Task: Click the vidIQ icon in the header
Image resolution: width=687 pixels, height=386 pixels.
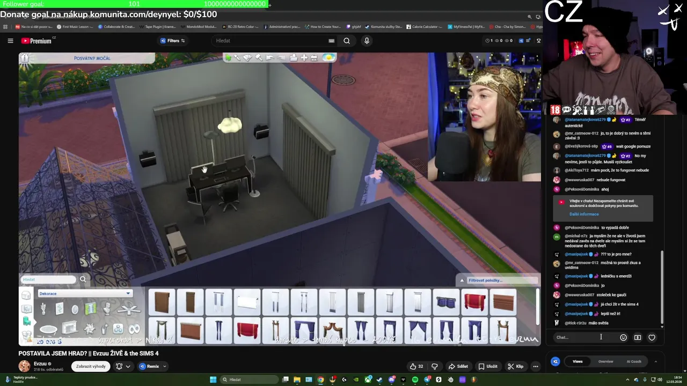Action: click(x=521, y=41)
